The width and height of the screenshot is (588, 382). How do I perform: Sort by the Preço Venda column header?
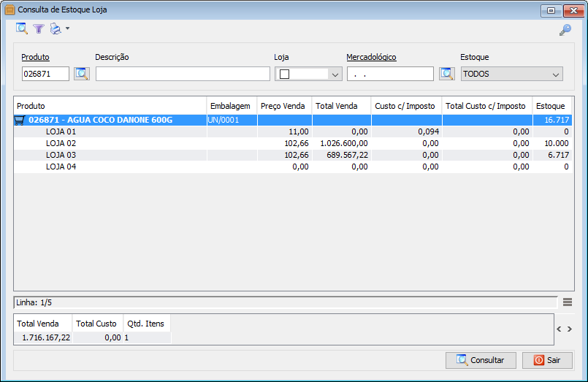coord(283,106)
